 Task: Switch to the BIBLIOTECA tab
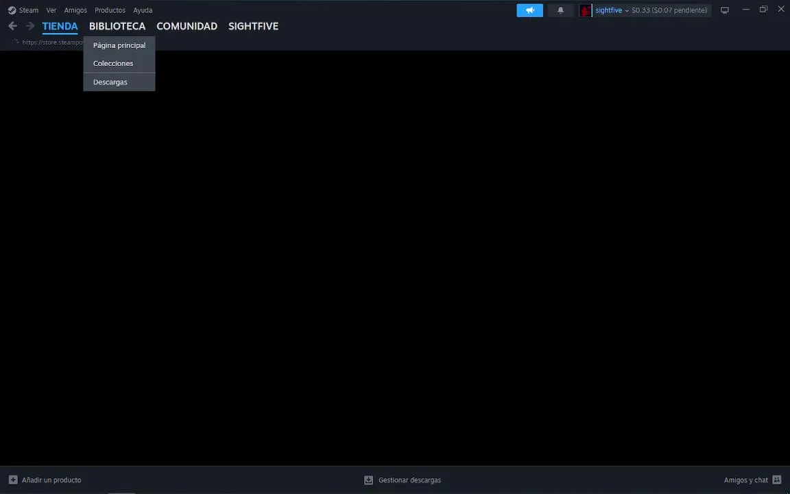click(x=117, y=26)
